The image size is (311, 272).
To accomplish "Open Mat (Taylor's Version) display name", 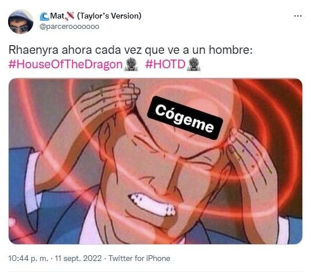I will click(x=91, y=16).
